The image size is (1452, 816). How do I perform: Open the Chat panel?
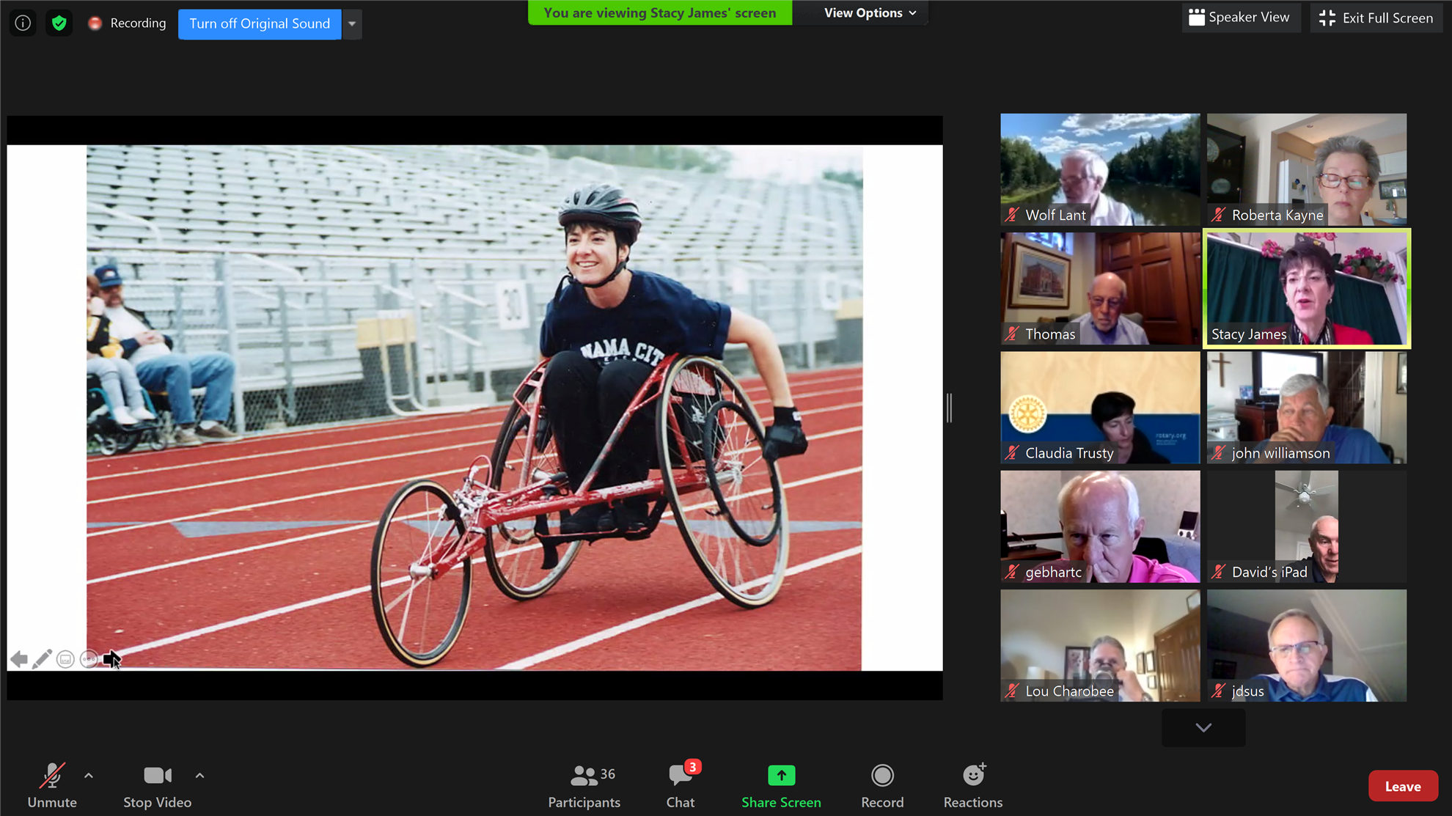pyautogui.click(x=681, y=785)
